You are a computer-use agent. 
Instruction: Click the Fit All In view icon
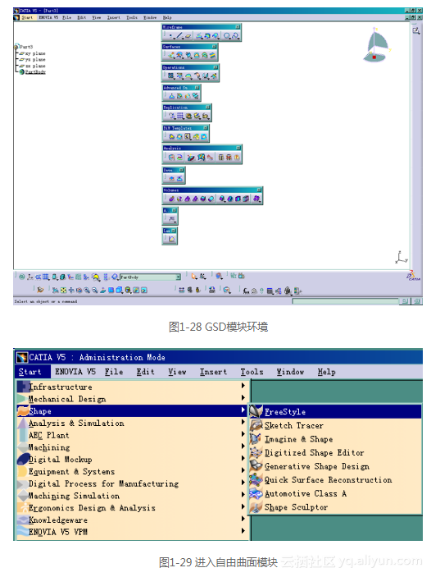64,291
